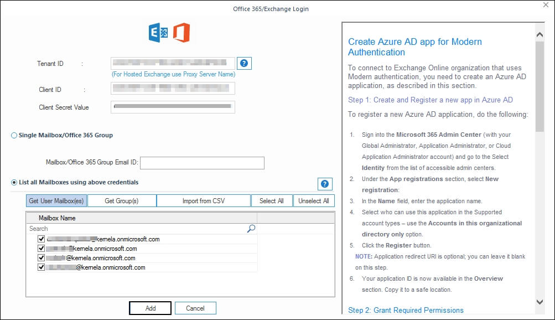Uncheck the first mailbox ending kemela.onmicrosoft.com
Image resolution: width=555 pixels, height=320 pixels.
[41, 239]
